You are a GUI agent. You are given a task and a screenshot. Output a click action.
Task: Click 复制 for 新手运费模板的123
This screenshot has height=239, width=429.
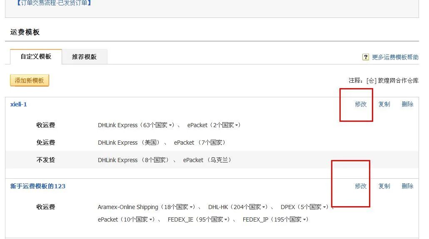click(384, 186)
